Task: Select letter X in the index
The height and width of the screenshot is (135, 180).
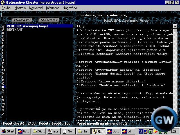Action: click(x=3, y=107)
